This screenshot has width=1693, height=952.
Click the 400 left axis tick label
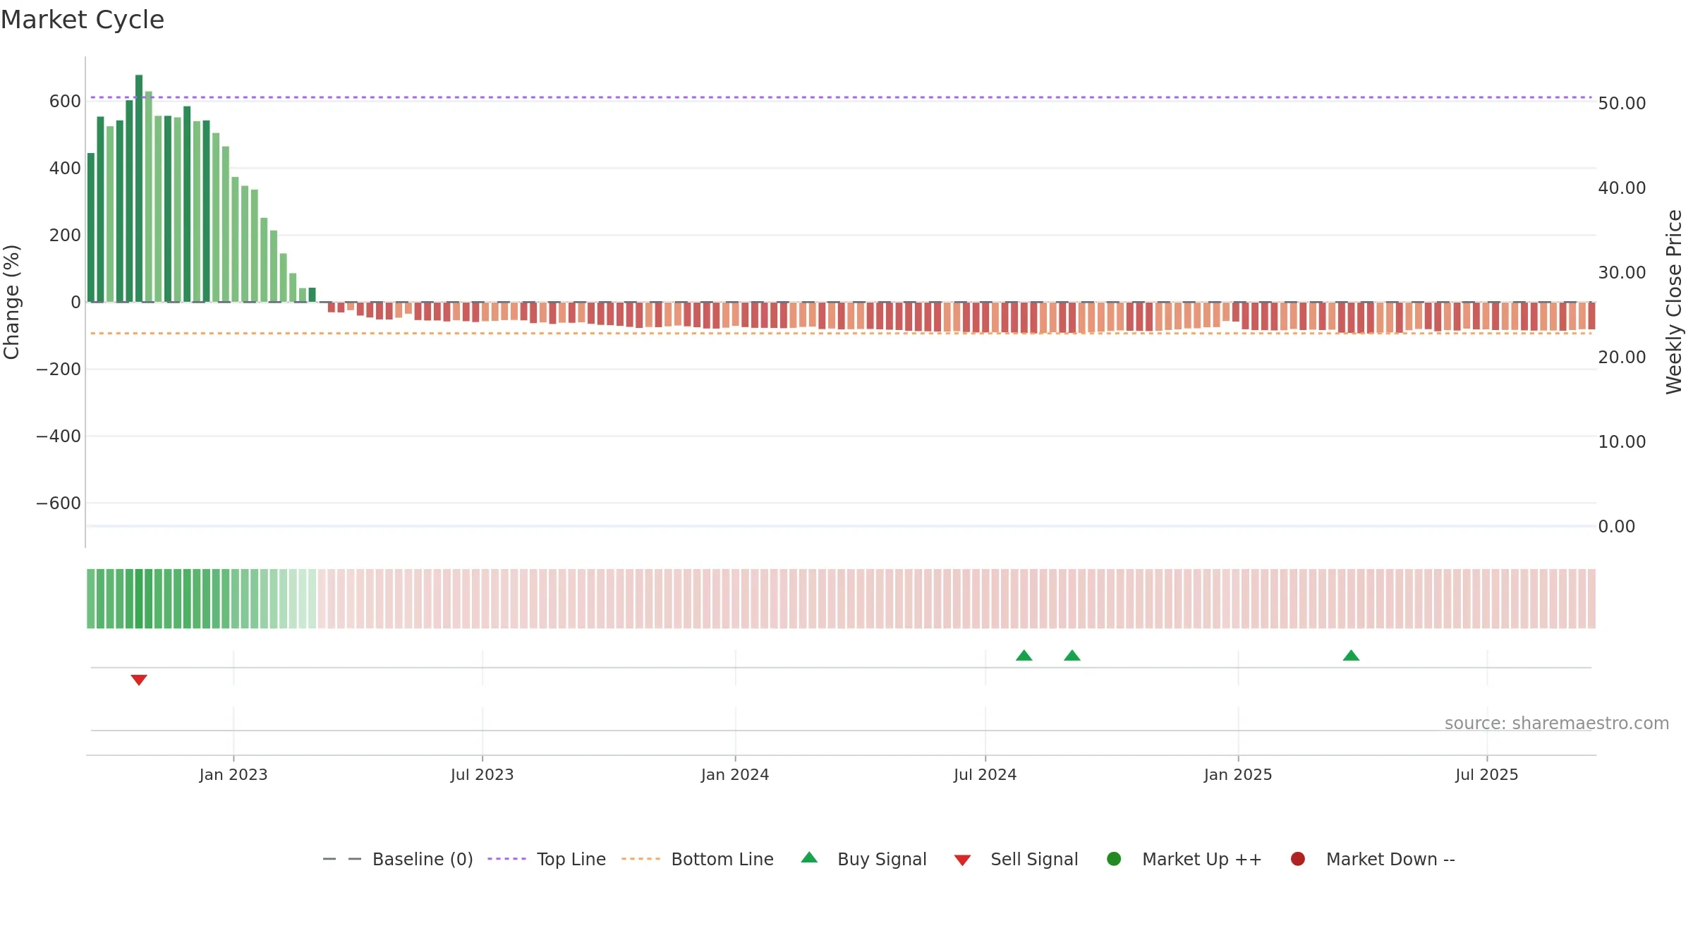[x=65, y=168]
